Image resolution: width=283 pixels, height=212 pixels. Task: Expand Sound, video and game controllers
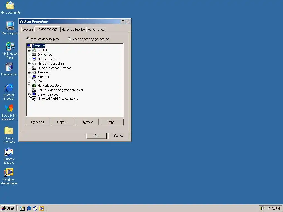(29, 90)
